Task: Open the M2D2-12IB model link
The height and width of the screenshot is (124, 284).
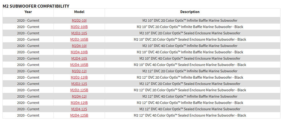Action: click(x=79, y=77)
